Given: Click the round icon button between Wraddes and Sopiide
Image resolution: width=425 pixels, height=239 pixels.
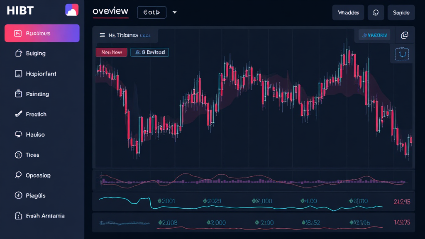Looking at the screenshot, I should click(x=376, y=12).
